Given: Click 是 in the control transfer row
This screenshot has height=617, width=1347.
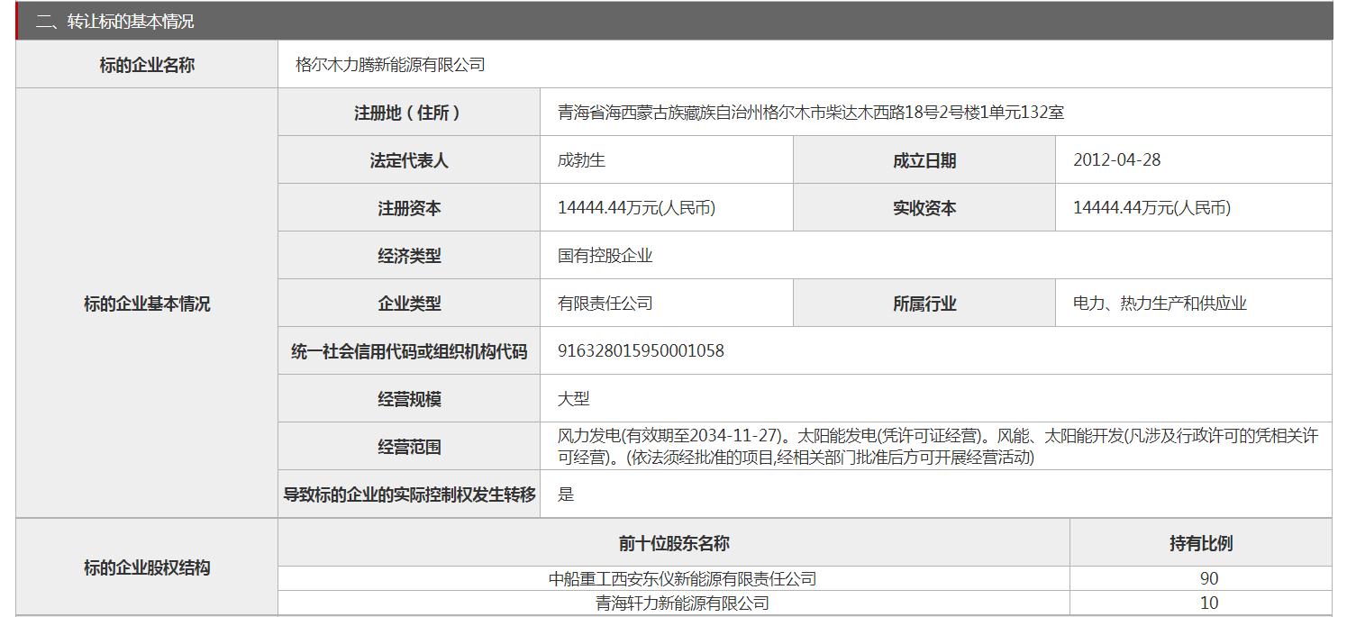Looking at the screenshot, I should [x=566, y=495].
